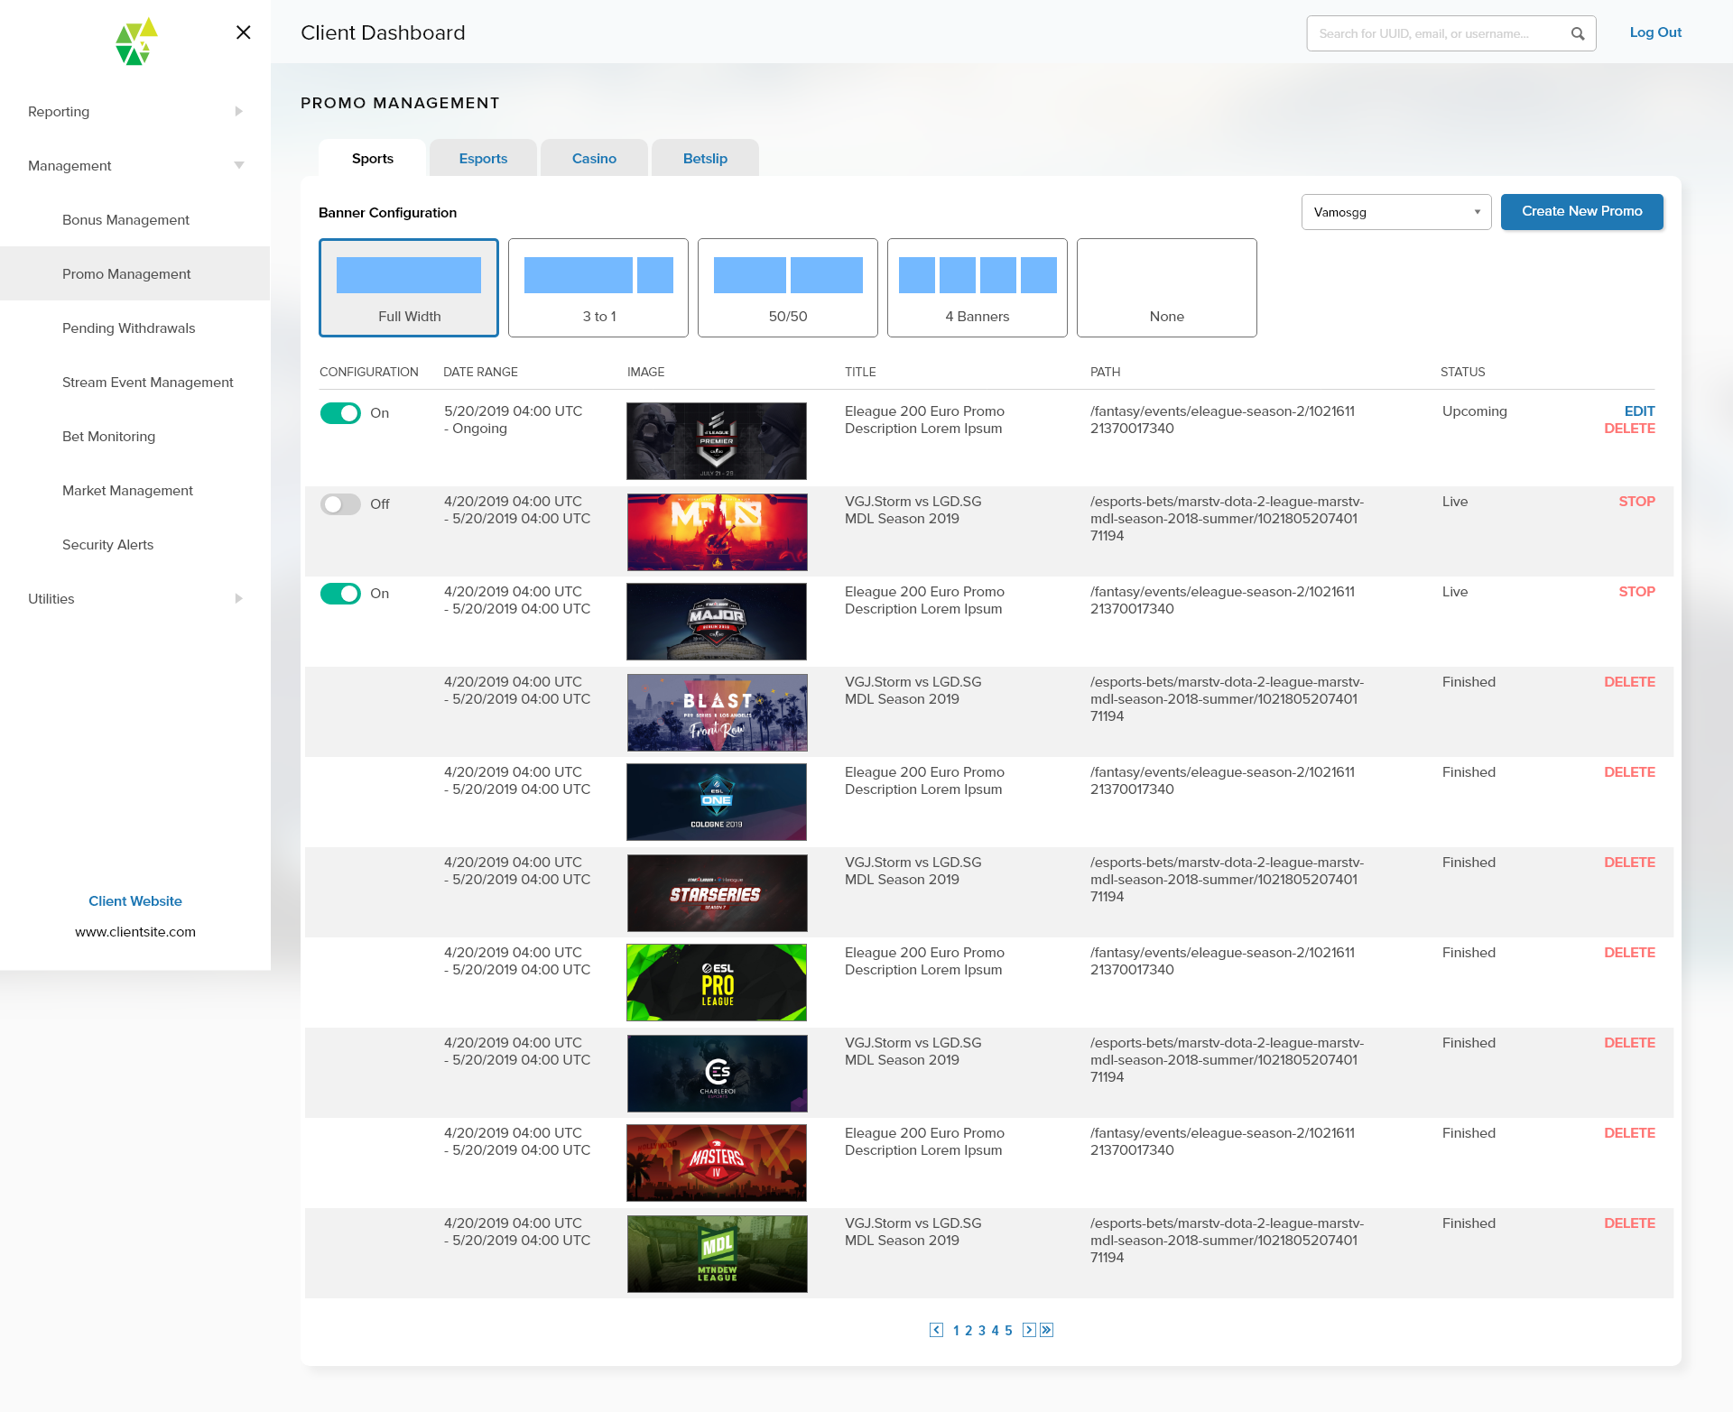
Task: Select the 3 to 1 banner layout
Action: 598,288
